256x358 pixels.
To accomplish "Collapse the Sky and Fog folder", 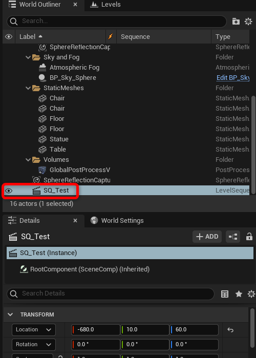I will (x=28, y=57).
